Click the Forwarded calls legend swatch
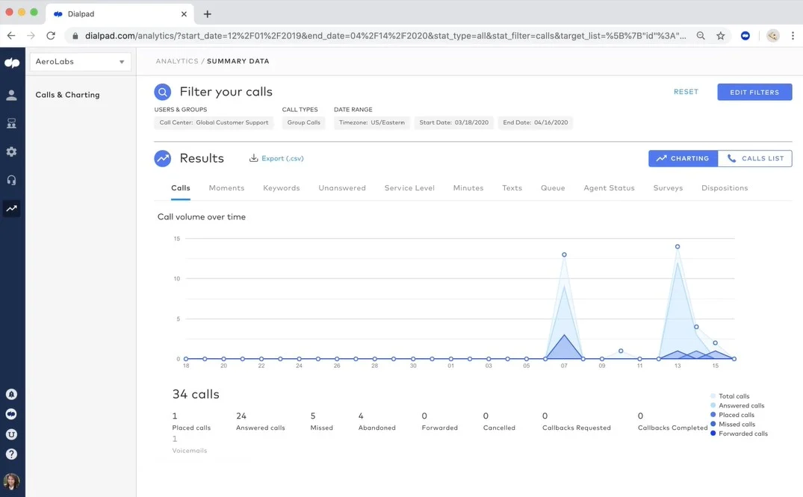This screenshot has height=497, width=803. (x=713, y=434)
